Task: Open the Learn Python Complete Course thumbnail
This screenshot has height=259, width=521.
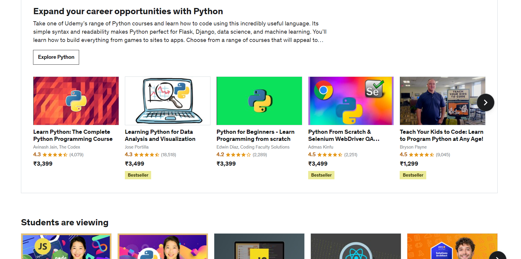Action: pyautogui.click(x=76, y=101)
